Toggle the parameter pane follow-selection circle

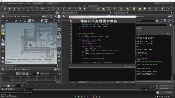point(173,16)
